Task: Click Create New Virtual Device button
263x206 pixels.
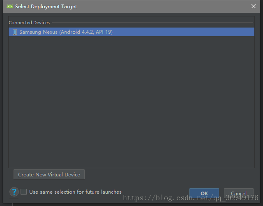Action: click(x=49, y=174)
